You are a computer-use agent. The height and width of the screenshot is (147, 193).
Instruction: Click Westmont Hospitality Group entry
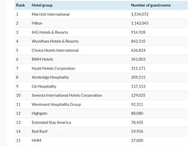coord(56,104)
